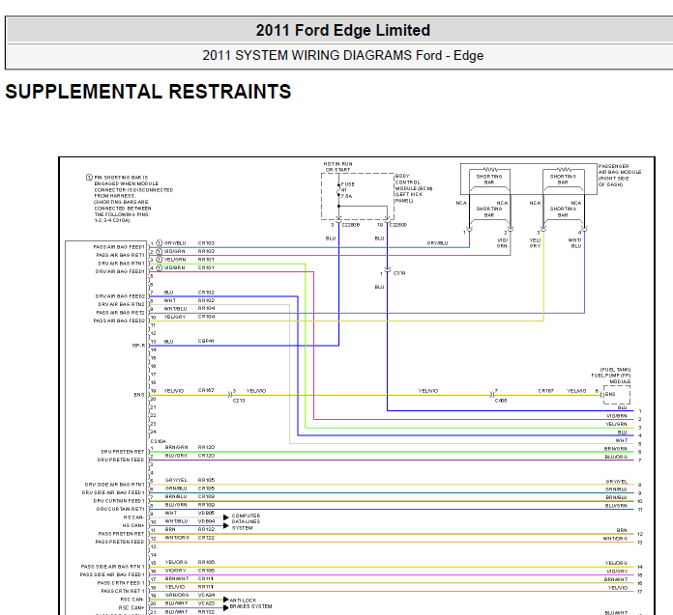Click the 'DRV SIDE AIR BAG RTN1' pin label
Viewport: 673px width, 615px height.
115,485
